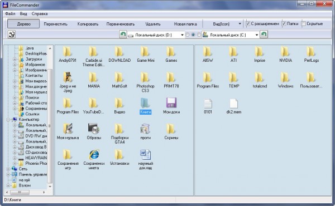Expand the DVD RW drive tree node
The image size is (335, 206).
click(15, 136)
